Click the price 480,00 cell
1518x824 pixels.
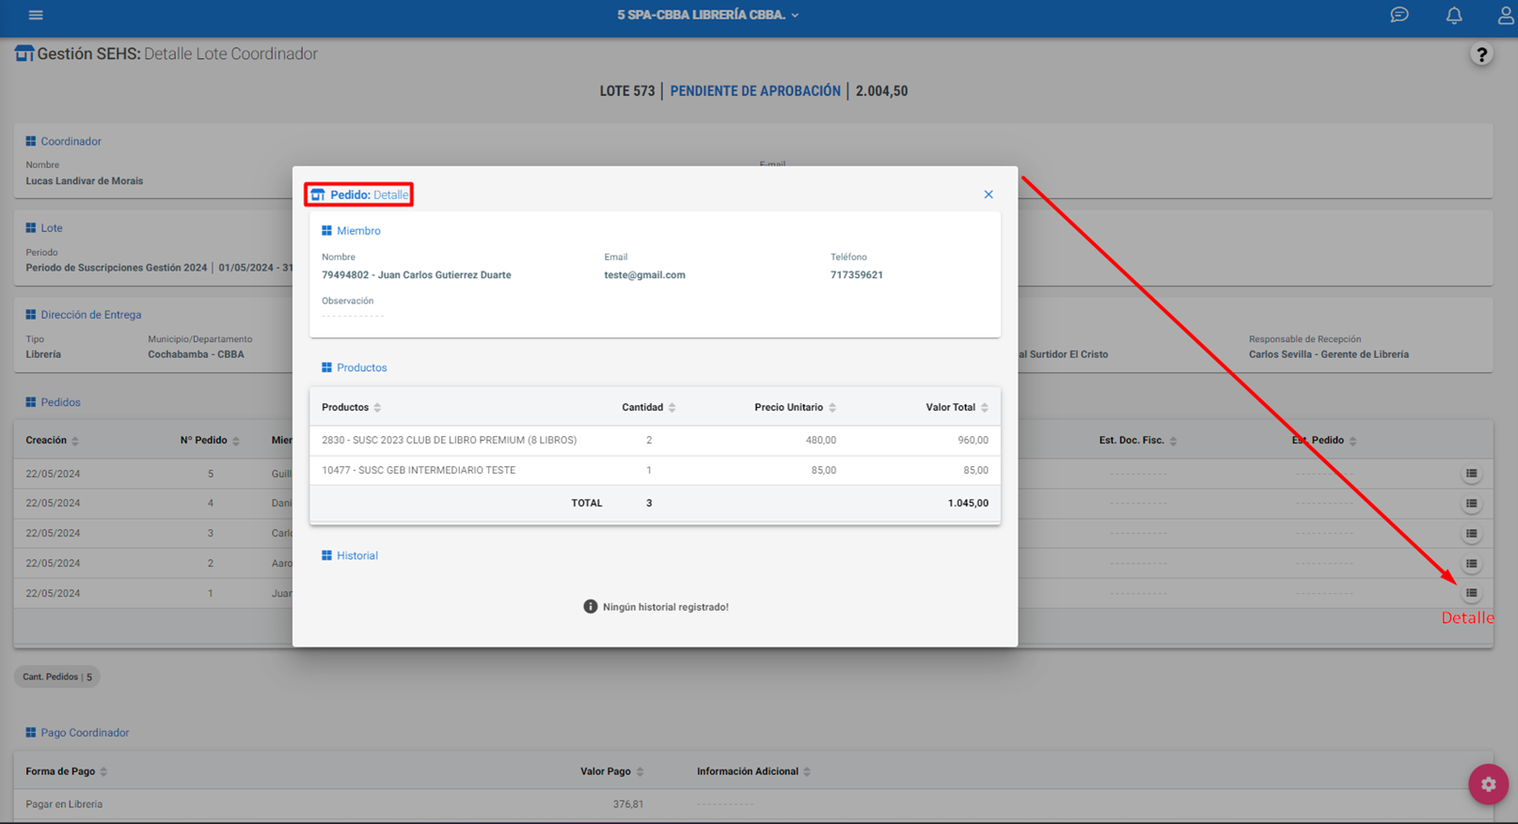[x=820, y=440]
